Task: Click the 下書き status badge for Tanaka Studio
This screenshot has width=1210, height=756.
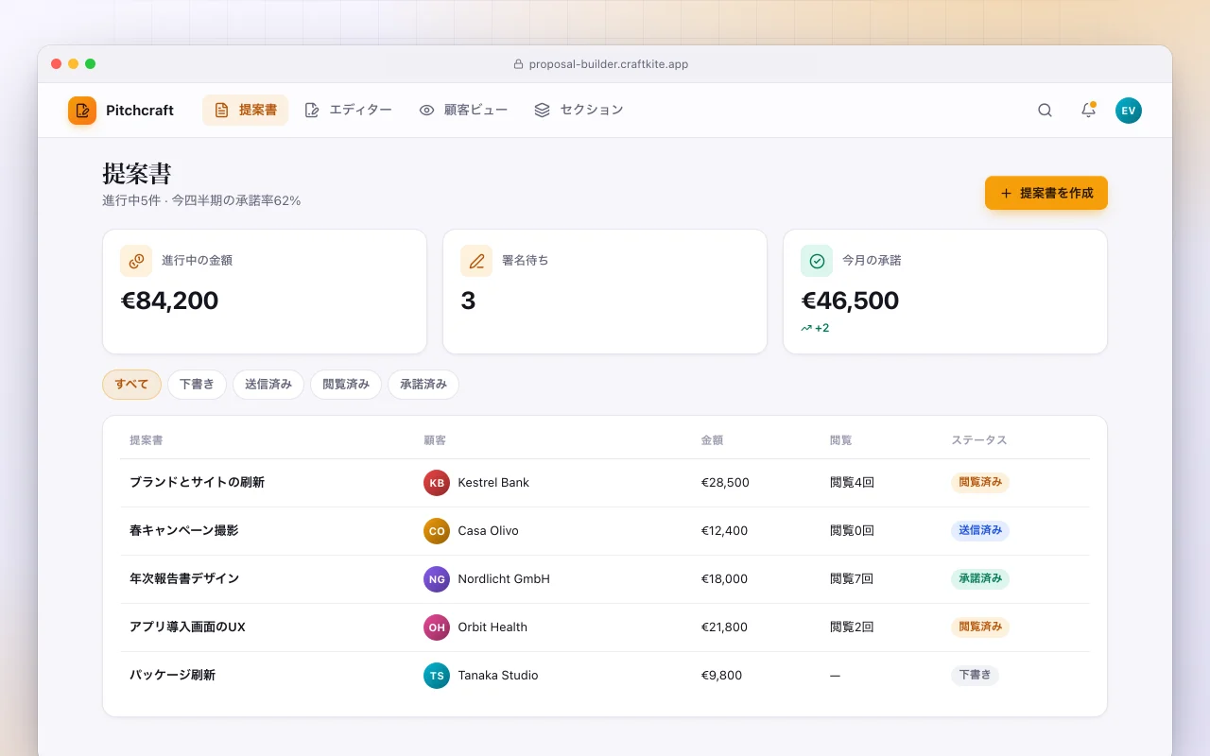Action: (975, 676)
